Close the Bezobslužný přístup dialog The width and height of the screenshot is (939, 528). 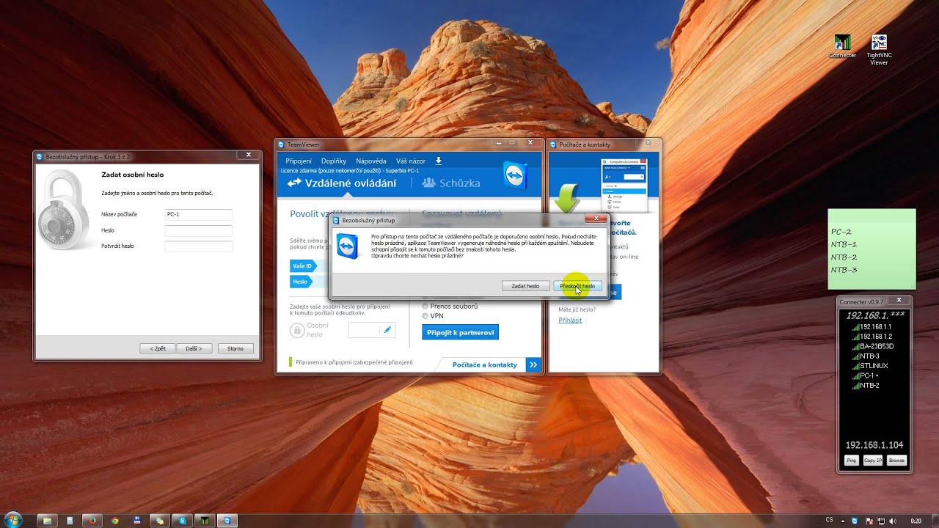596,219
